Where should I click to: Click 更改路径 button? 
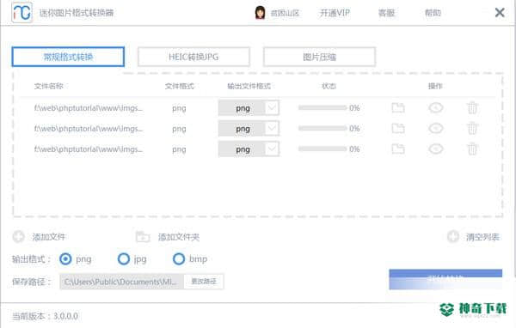tap(203, 282)
